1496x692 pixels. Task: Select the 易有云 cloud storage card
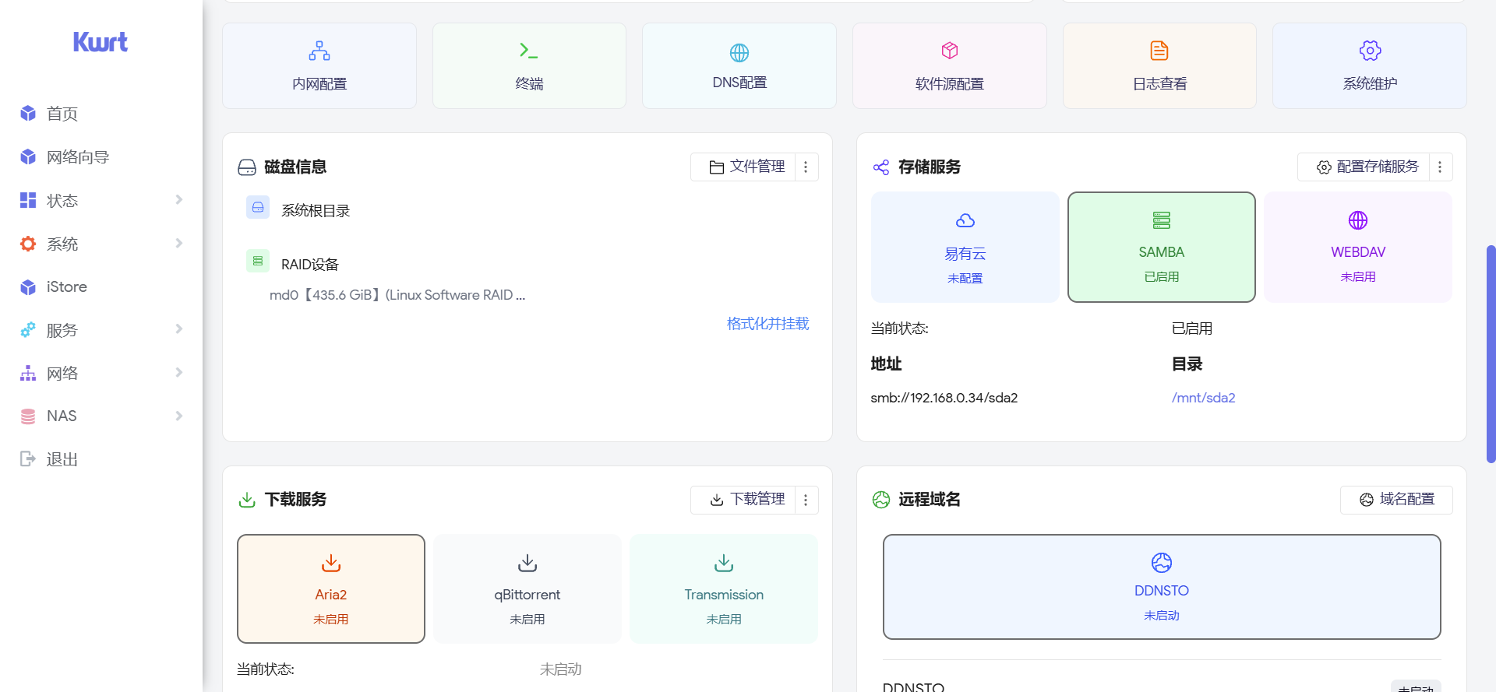click(965, 247)
